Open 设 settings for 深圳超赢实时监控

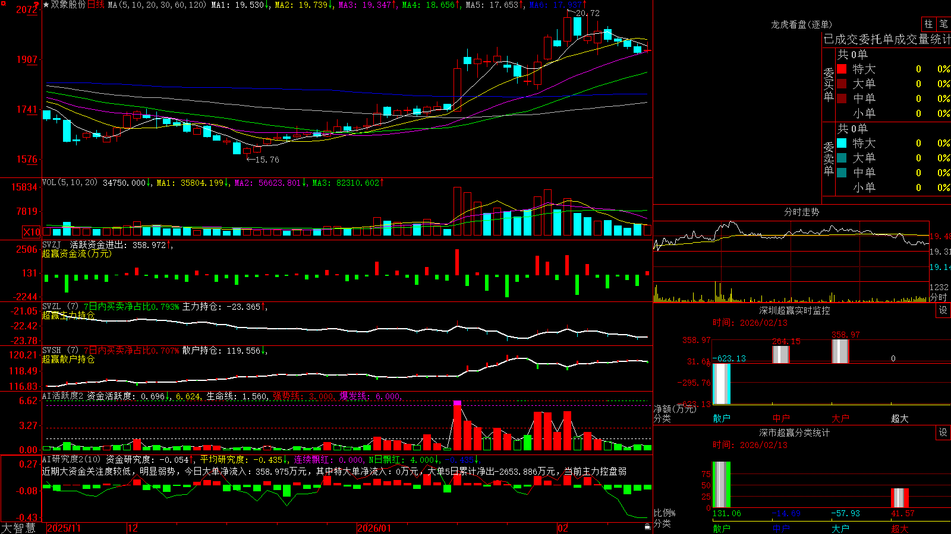pyautogui.click(x=943, y=310)
